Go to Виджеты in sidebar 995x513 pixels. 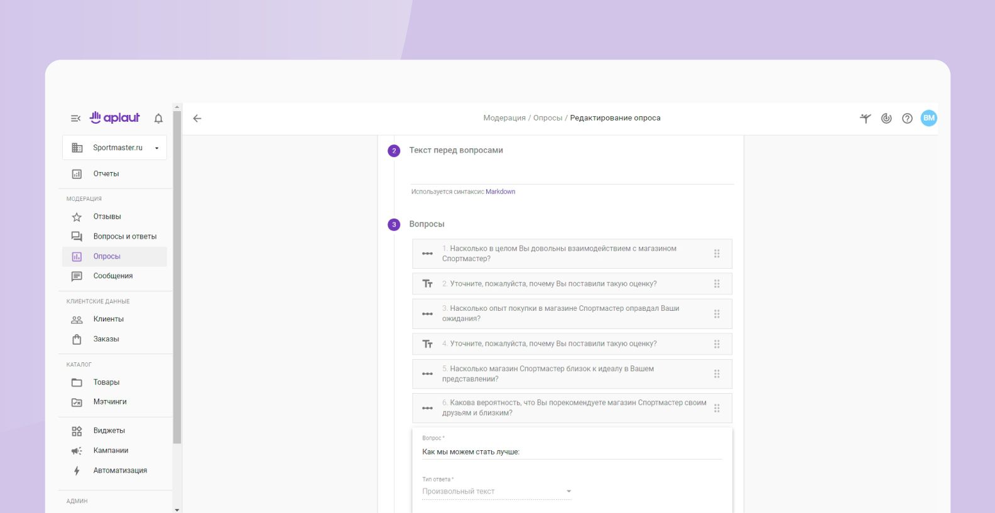(x=109, y=431)
